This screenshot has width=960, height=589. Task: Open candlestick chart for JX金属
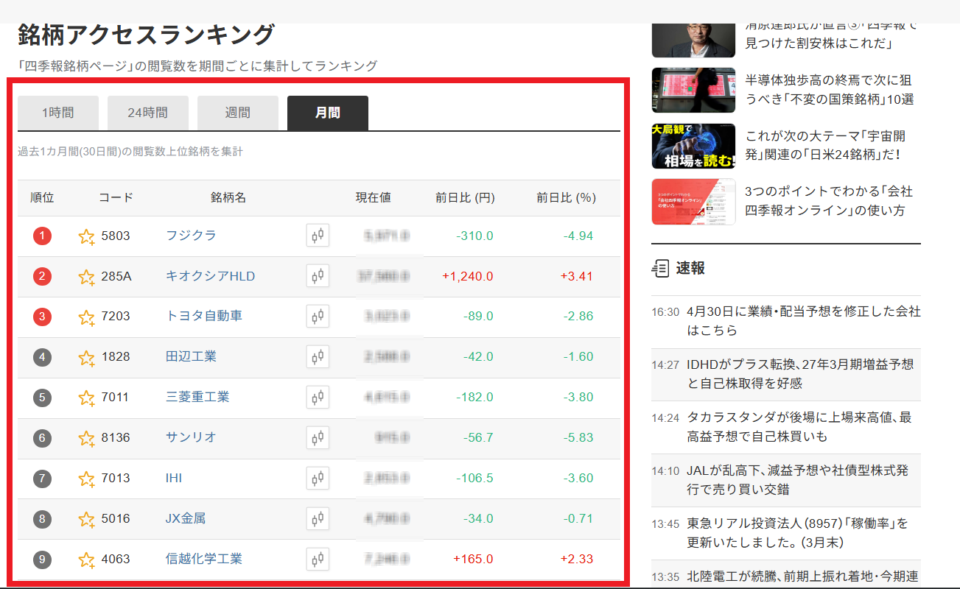click(x=318, y=519)
